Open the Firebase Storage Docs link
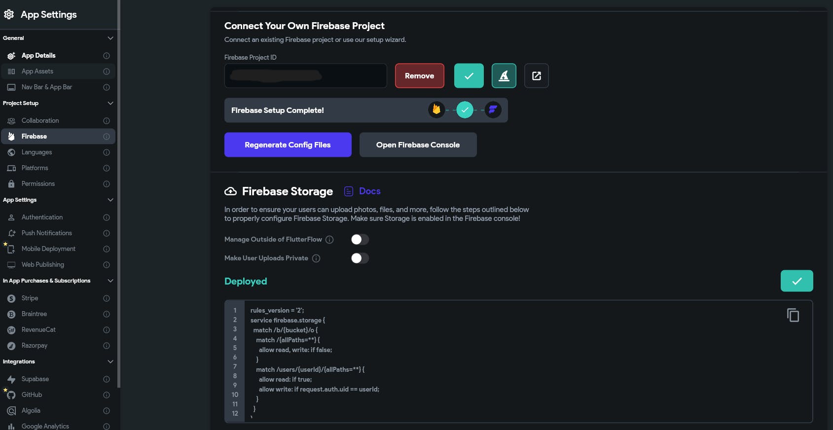 click(x=369, y=191)
